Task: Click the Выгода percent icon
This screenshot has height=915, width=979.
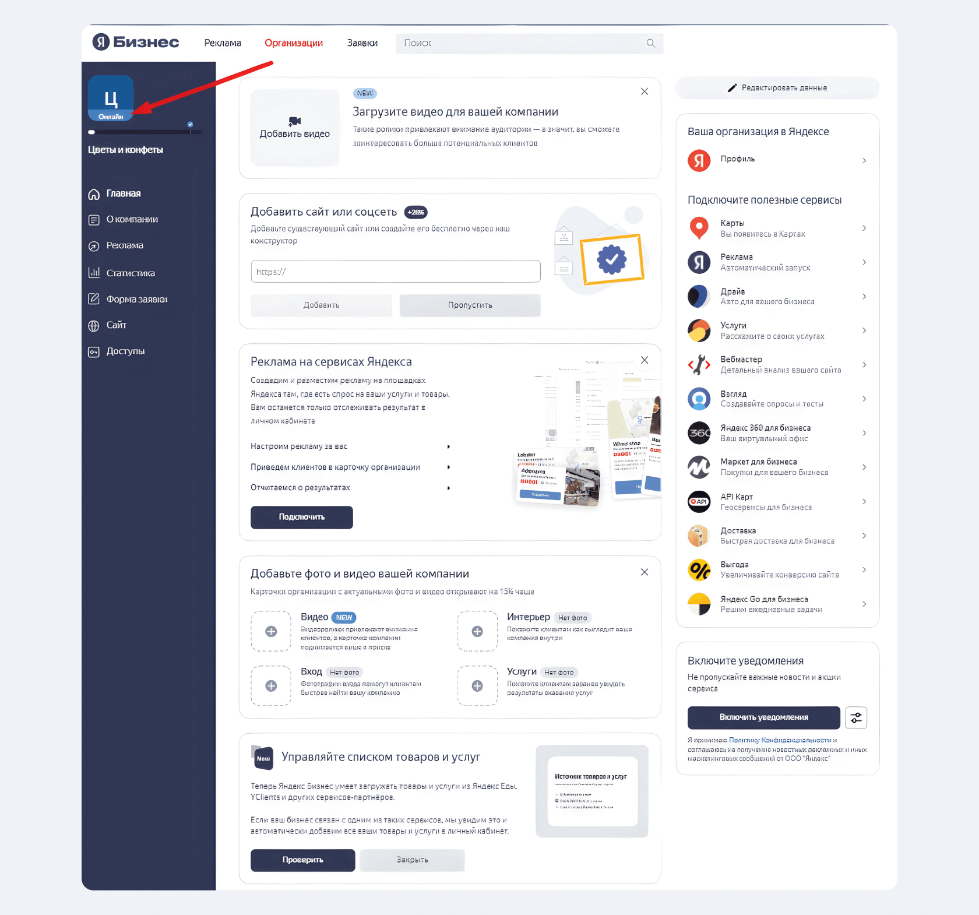Action: tap(699, 569)
